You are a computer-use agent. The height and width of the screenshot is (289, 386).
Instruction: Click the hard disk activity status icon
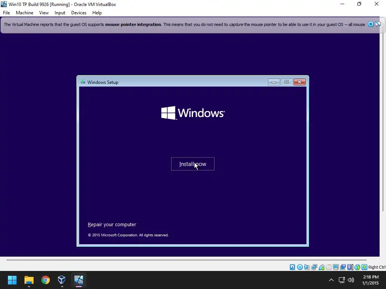click(292, 267)
